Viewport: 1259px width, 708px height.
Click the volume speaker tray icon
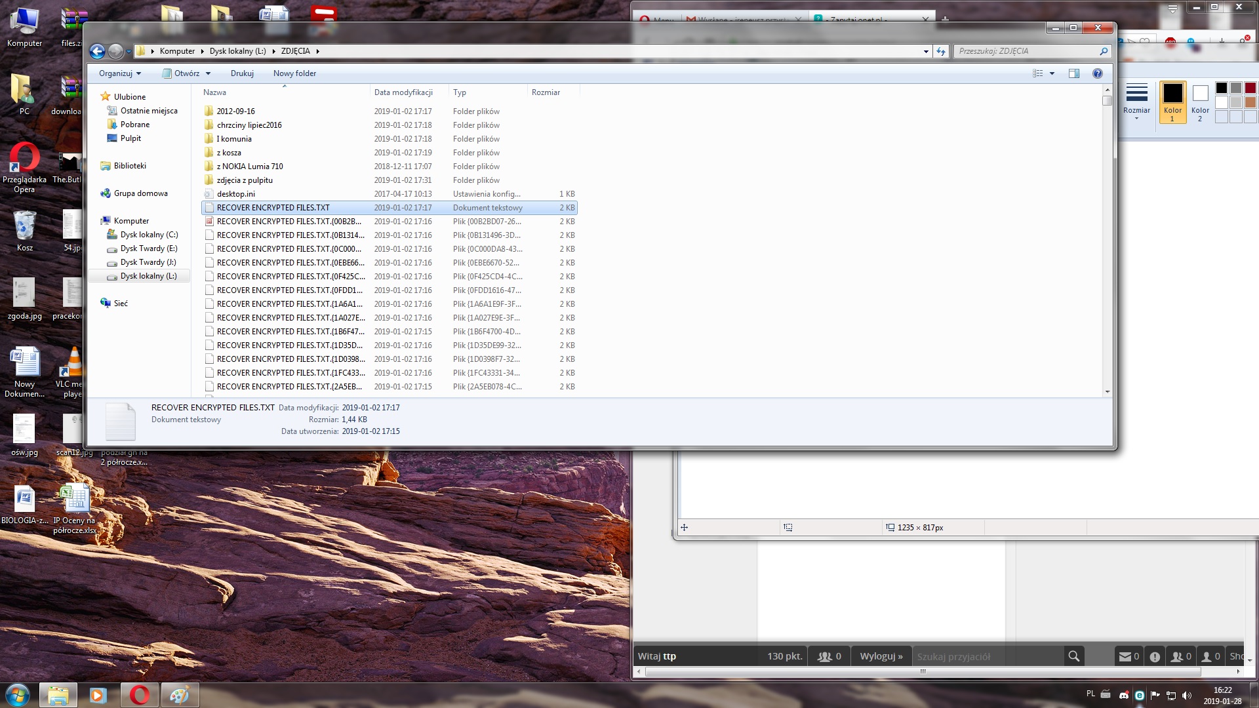click(x=1186, y=695)
